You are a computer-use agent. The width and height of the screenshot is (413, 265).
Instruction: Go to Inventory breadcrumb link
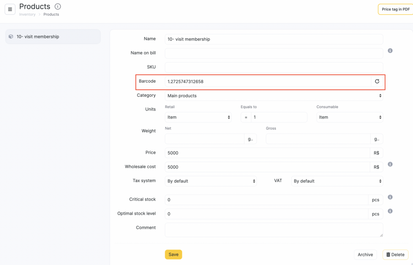tap(27, 15)
